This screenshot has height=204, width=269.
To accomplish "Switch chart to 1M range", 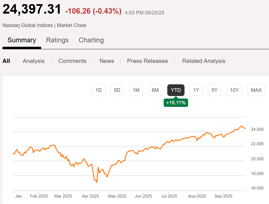I will pos(136,90).
